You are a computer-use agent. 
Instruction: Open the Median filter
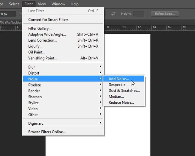[124, 96]
